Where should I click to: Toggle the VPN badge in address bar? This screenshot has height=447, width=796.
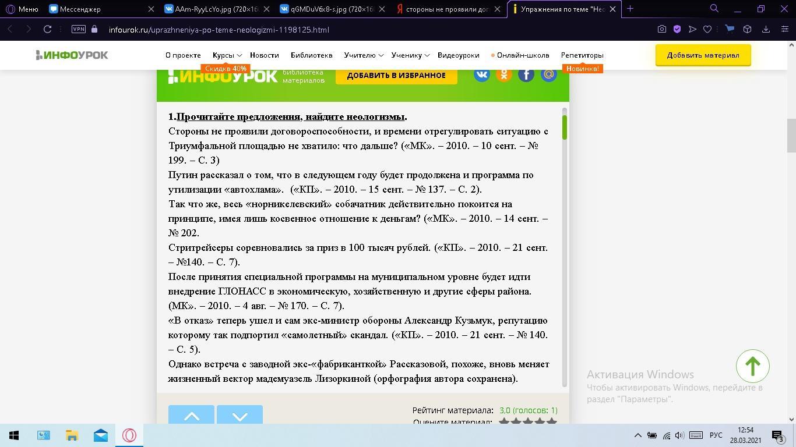coord(78,29)
